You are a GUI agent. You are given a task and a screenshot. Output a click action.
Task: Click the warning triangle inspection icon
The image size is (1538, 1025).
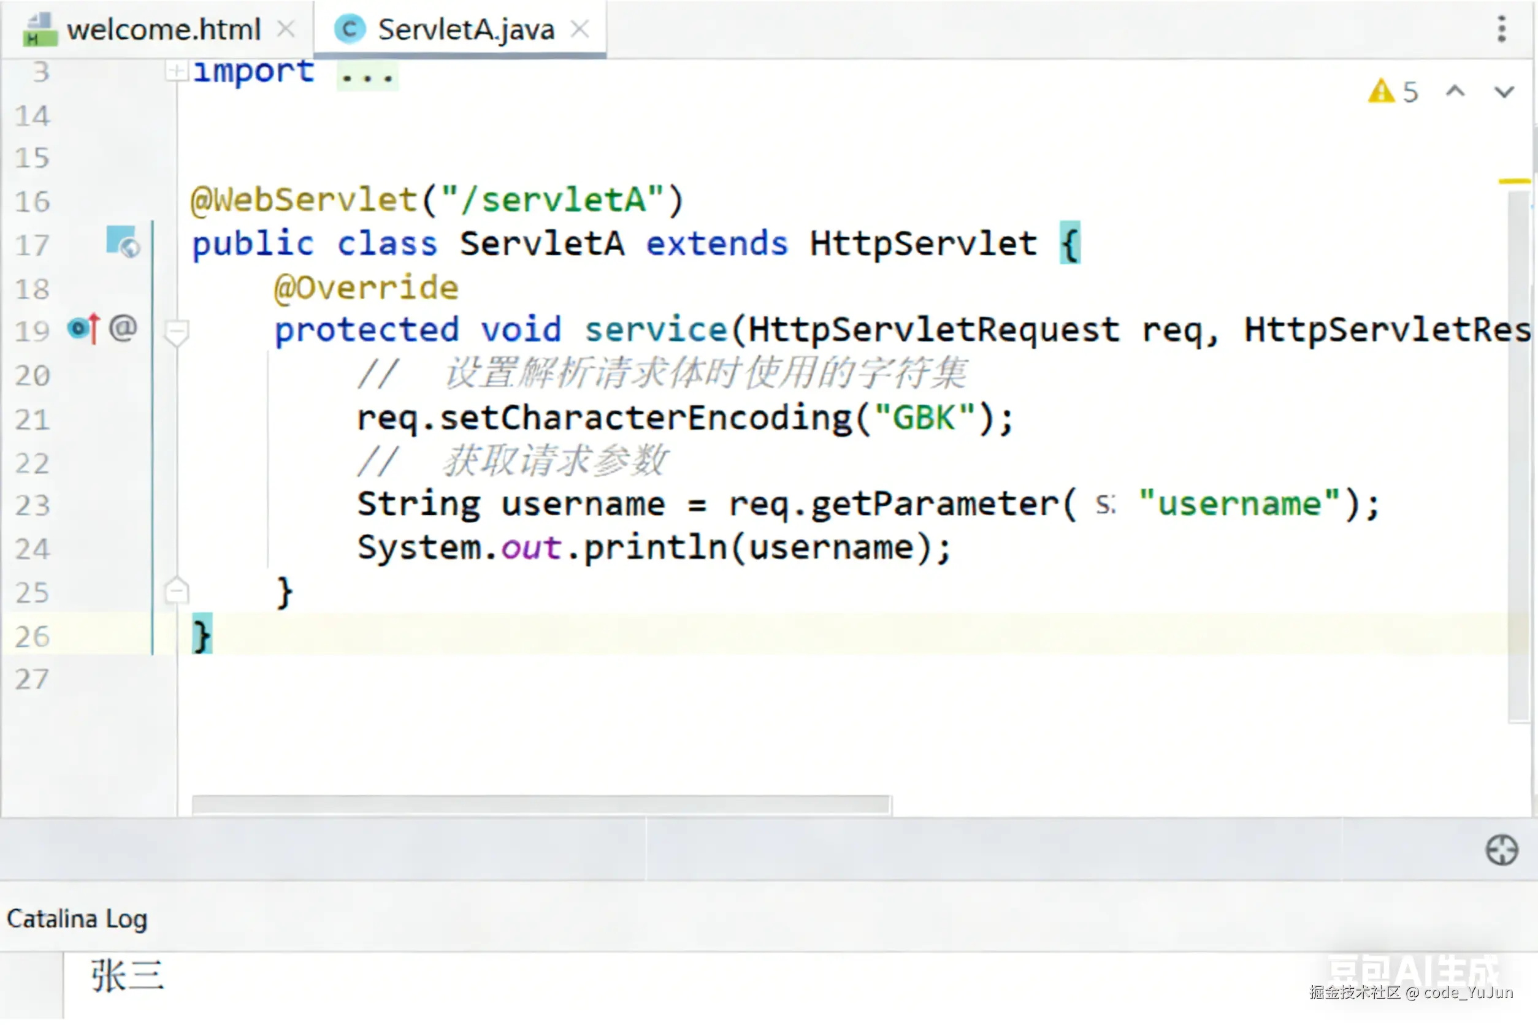(1380, 91)
